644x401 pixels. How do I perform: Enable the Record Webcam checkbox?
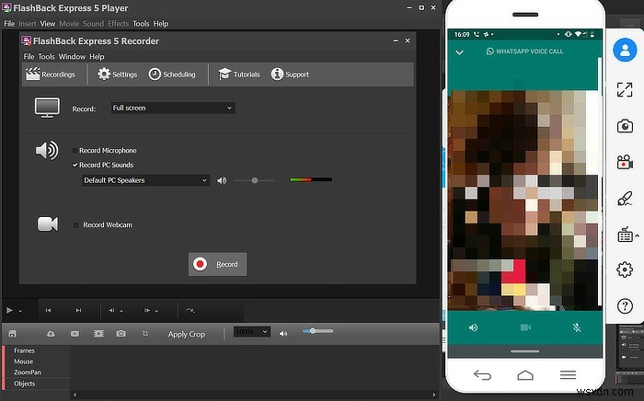(x=75, y=225)
